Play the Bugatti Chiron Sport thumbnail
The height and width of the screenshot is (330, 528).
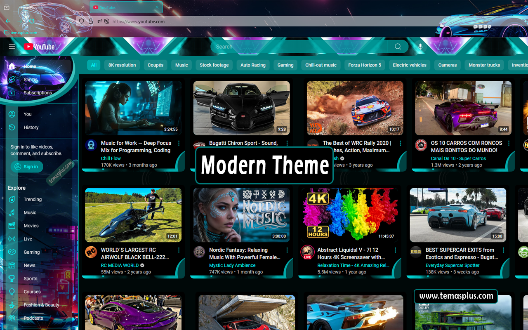242,108
